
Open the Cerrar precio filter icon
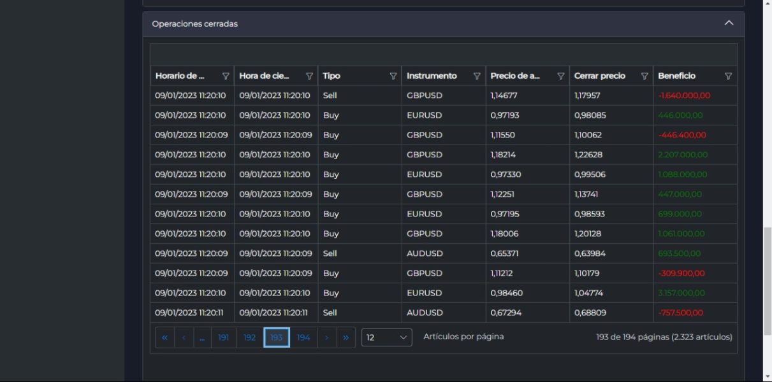click(x=645, y=76)
